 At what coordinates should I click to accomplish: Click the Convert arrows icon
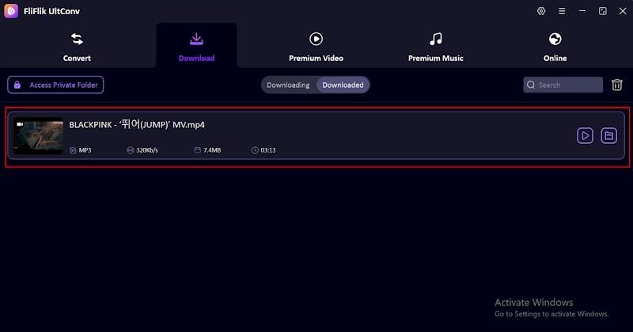point(77,40)
